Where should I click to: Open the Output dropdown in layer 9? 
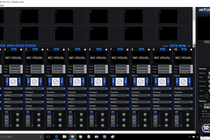click(162, 108)
